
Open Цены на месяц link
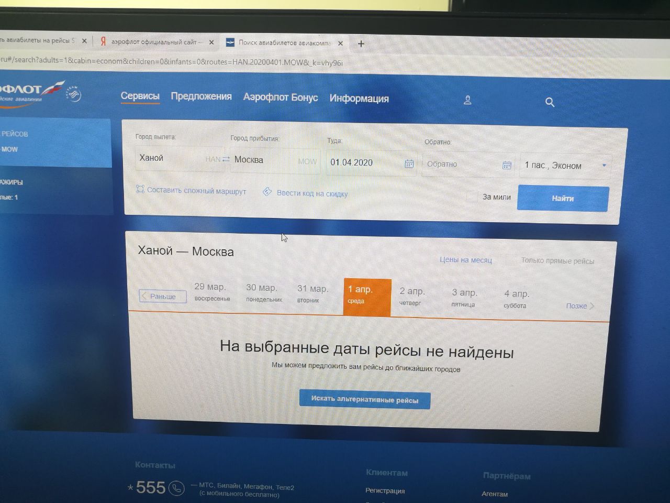click(x=465, y=259)
